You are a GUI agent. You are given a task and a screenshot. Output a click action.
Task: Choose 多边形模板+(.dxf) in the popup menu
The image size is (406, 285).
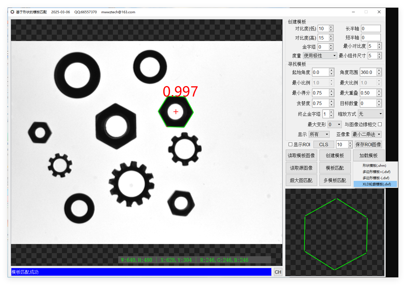375,172
